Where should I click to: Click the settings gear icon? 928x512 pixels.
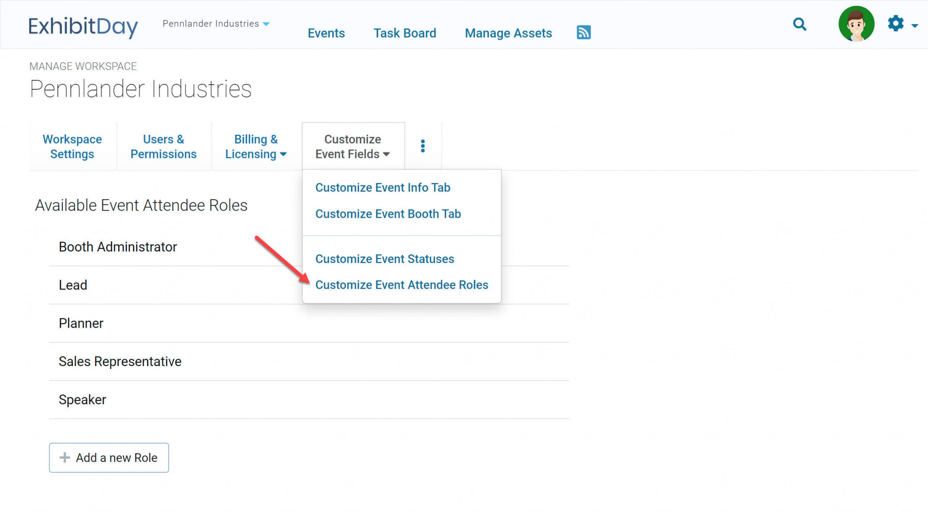pos(896,24)
